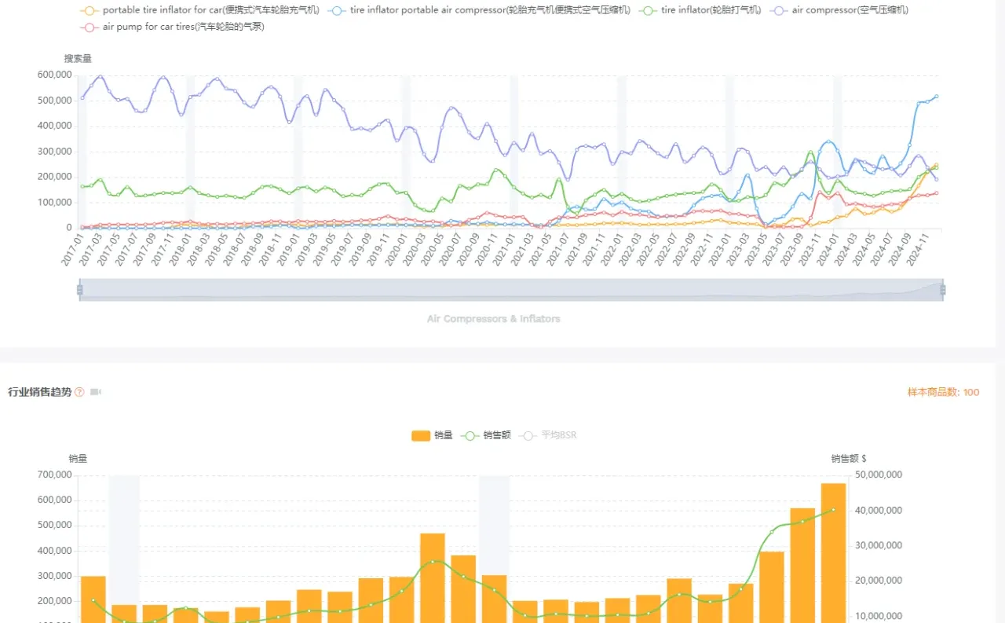This screenshot has width=1005, height=623.
Task: Click the 50,000,000 value on the right axis
Action: coord(879,475)
